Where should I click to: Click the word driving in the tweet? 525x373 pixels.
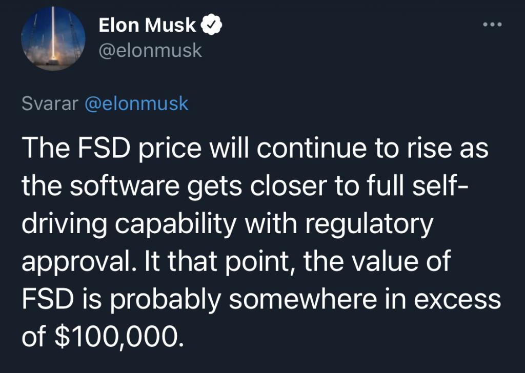(65, 224)
